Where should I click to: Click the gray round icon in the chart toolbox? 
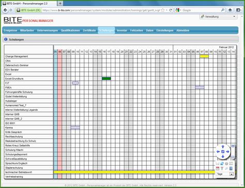226,164
